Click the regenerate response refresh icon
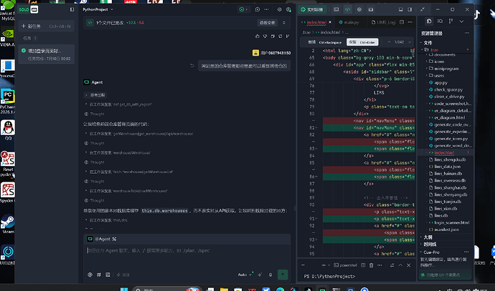This screenshot has height=291, width=495. click(x=280, y=36)
